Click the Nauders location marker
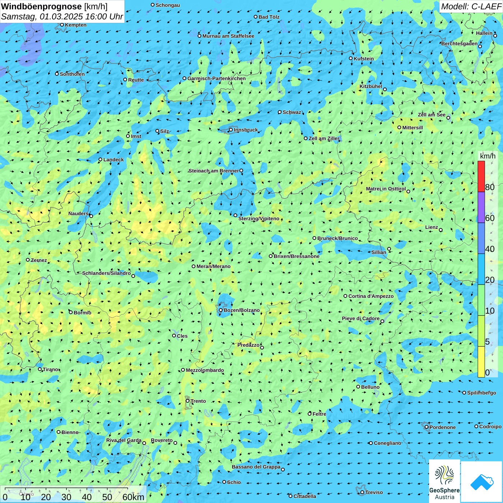 click(x=91, y=216)
